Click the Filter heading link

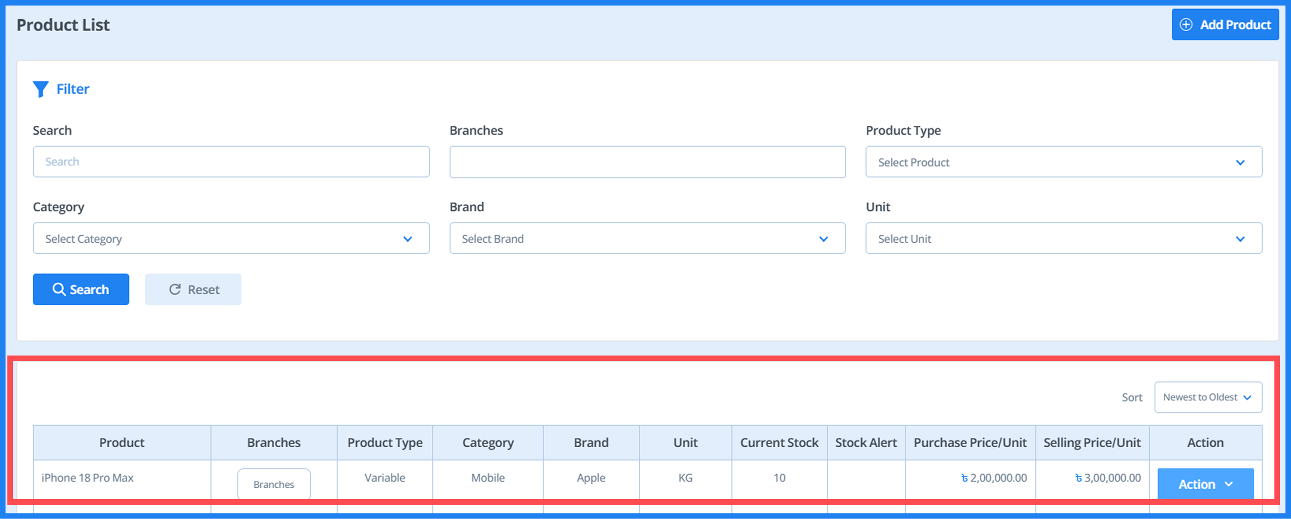tap(73, 89)
